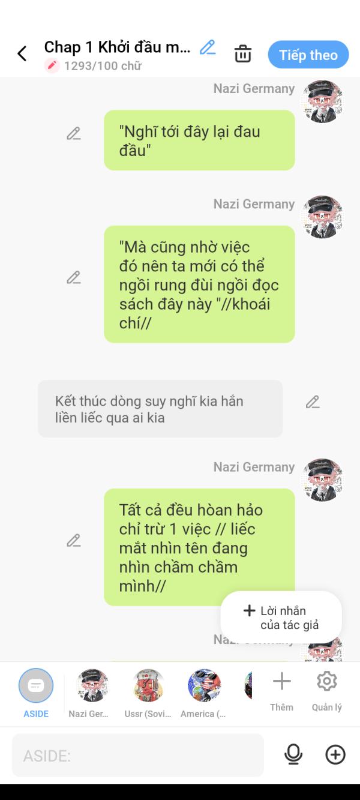Image resolution: width=360 pixels, height=800 pixels.
Task: Select the America character avatar
Action: point(204,685)
